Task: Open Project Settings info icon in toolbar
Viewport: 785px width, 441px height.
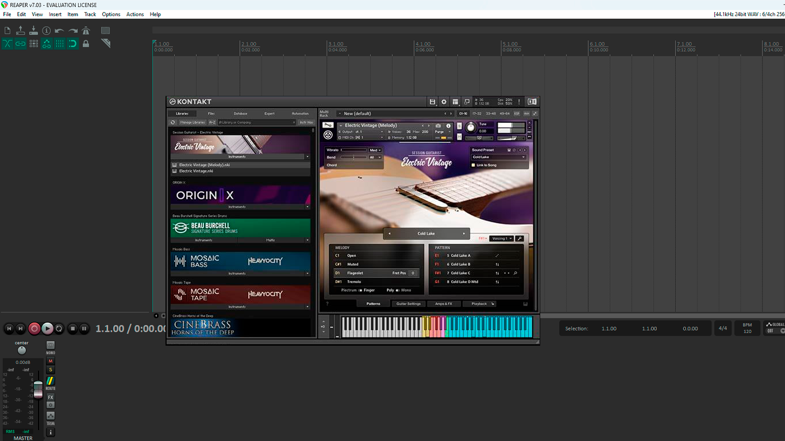Action: tap(47, 30)
